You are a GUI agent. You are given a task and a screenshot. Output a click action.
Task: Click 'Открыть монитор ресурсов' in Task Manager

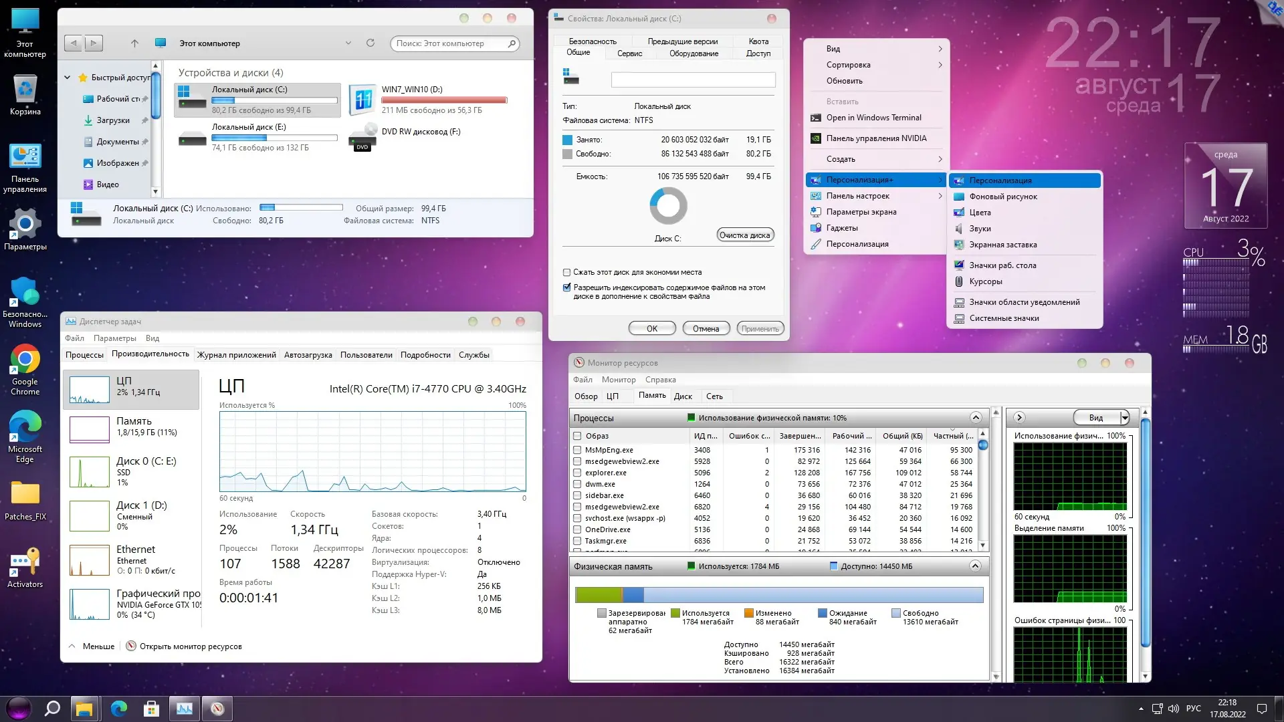tap(193, 646)
